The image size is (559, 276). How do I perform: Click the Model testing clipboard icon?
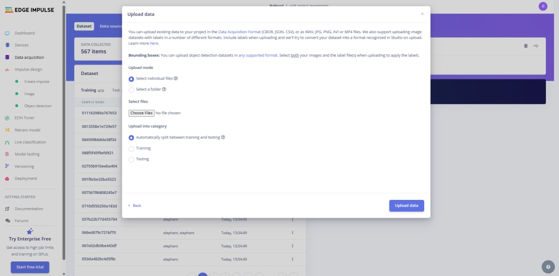(x=7, y=154)
